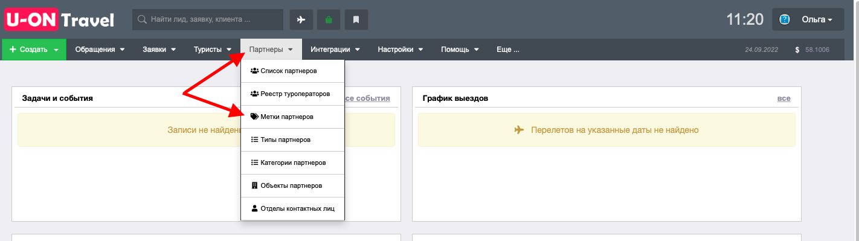
Task: Select Объекты партнеров from menu
Action: 292,185
